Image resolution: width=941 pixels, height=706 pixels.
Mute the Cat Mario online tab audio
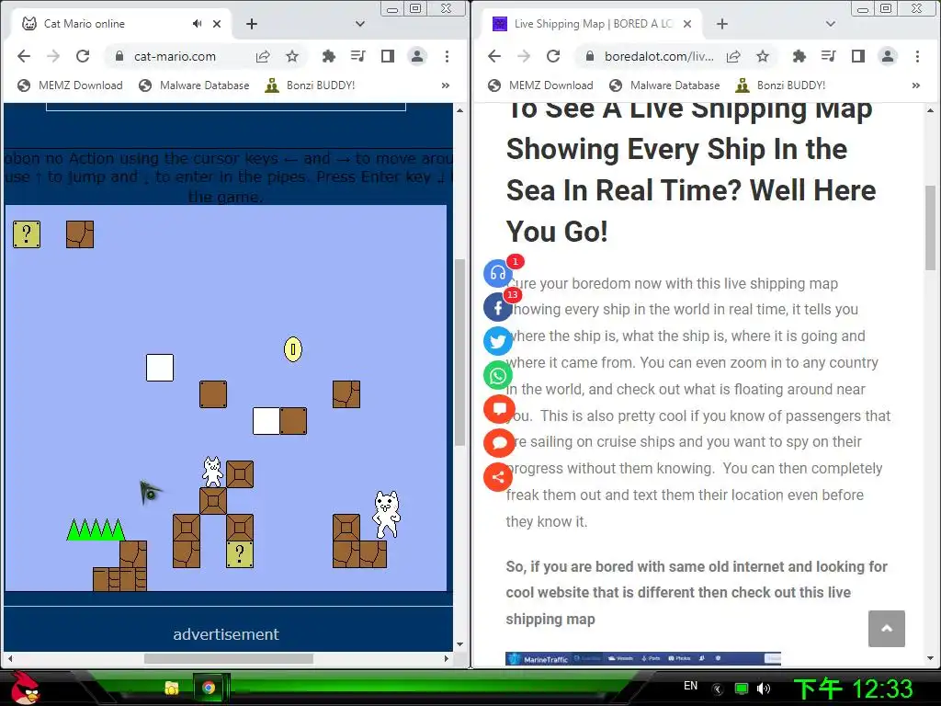pos(197,24)
